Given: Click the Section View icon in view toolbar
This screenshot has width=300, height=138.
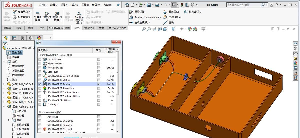Looking at the screenshot, I should click(x=160, y=29).
